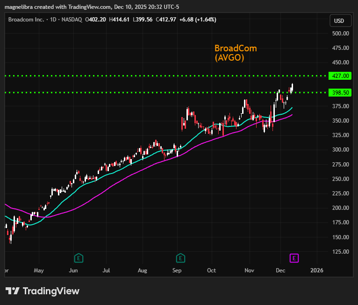Click the 350.00 price axis label
Screen dimensions: 358x305
tap(341, 121)
